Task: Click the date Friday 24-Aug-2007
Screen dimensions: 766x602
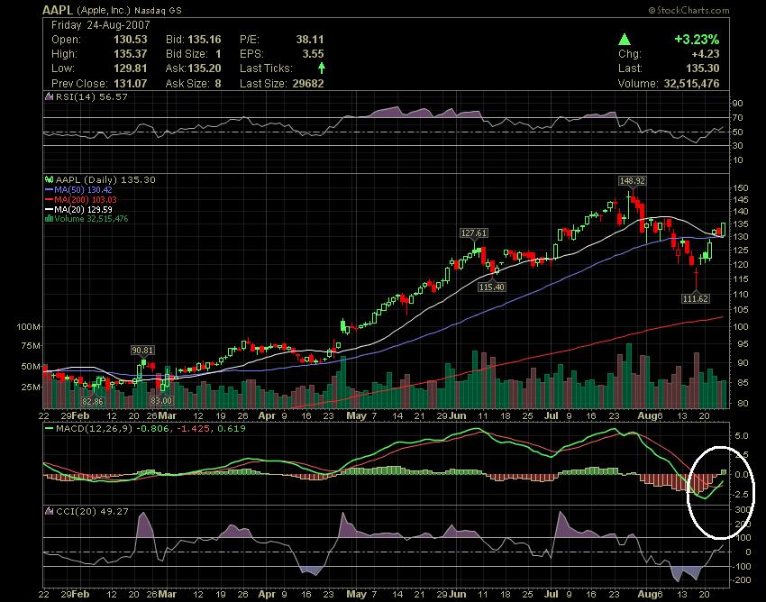Action: [x=101, y=25]
